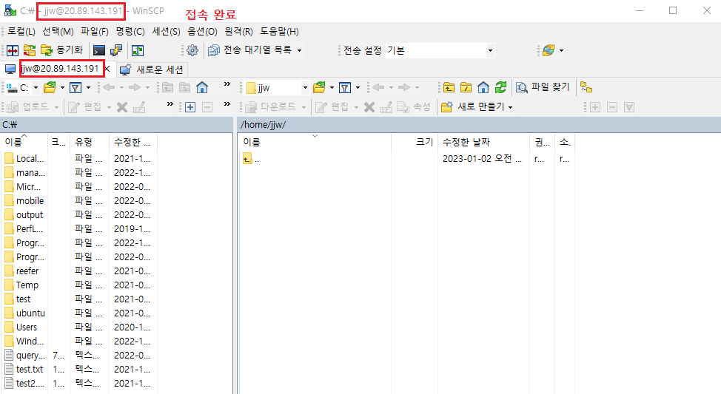Click the /home/jjw/ remote path bar
Screen dimensions: 721x394
click(x=479, y=124)
